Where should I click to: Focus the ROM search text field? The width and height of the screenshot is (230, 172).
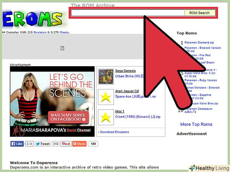pyautogui.click(x=128, y=13)
